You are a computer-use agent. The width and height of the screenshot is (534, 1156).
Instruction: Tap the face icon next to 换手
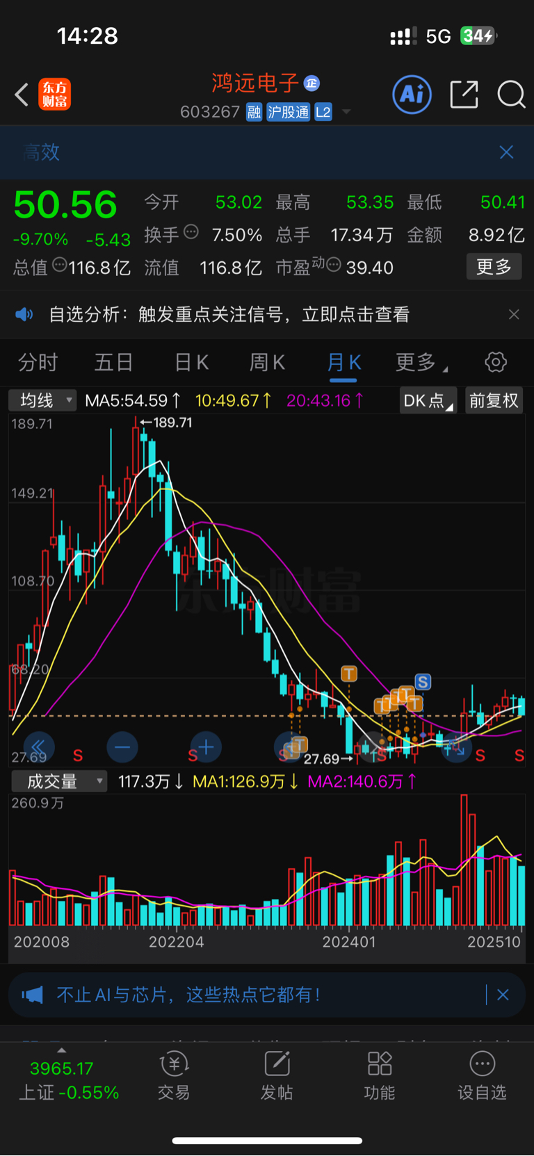click(191, 231)
